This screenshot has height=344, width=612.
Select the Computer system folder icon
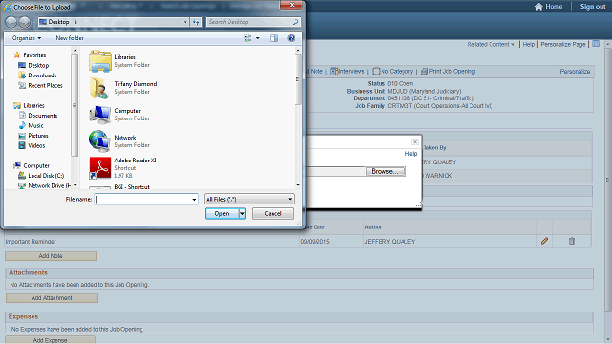(99, 115)
